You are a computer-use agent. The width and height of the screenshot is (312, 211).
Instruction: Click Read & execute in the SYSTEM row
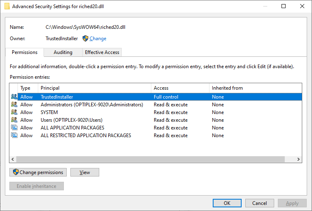pos(170,112)
